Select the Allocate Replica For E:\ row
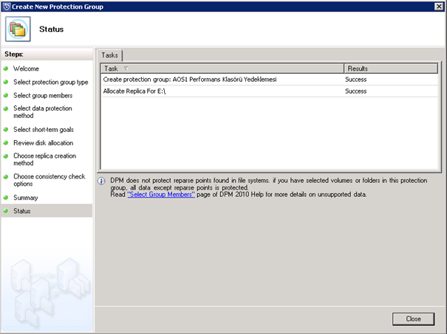 [270, 91]
